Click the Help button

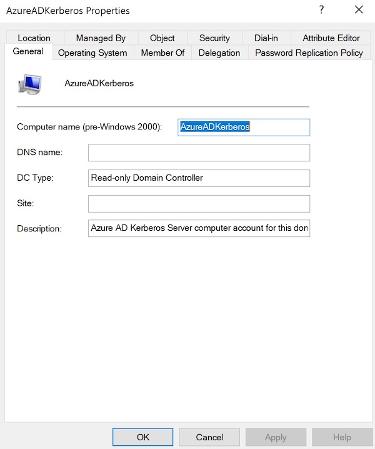point(342,437)
